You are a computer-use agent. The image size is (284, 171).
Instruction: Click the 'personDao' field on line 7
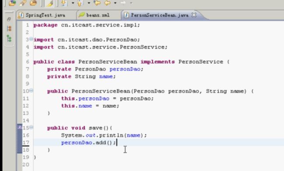click(x=125, y=69)
